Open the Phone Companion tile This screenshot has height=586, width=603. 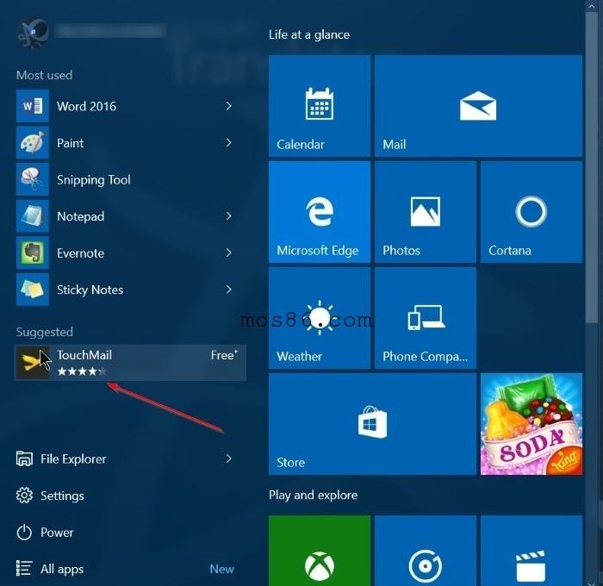pos(426,318)
